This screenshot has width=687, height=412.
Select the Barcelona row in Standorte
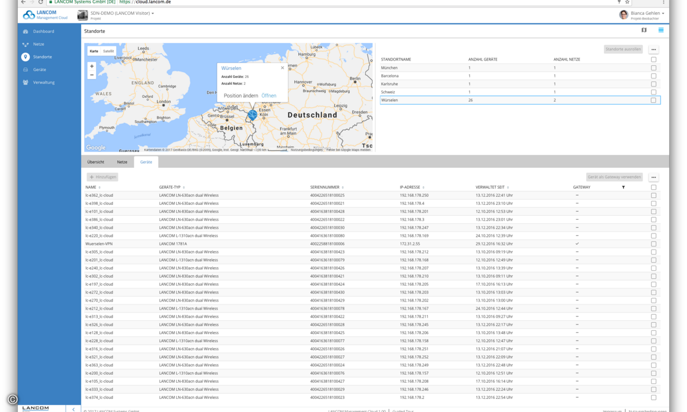pos(520,76)
